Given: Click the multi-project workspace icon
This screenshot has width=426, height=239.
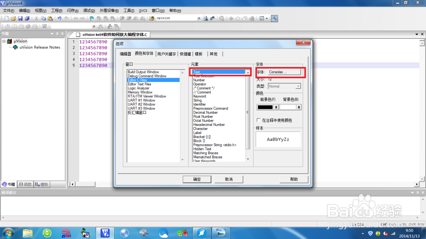Looking at the screenshot, I should pyautogui.click(x=117, y=26).
